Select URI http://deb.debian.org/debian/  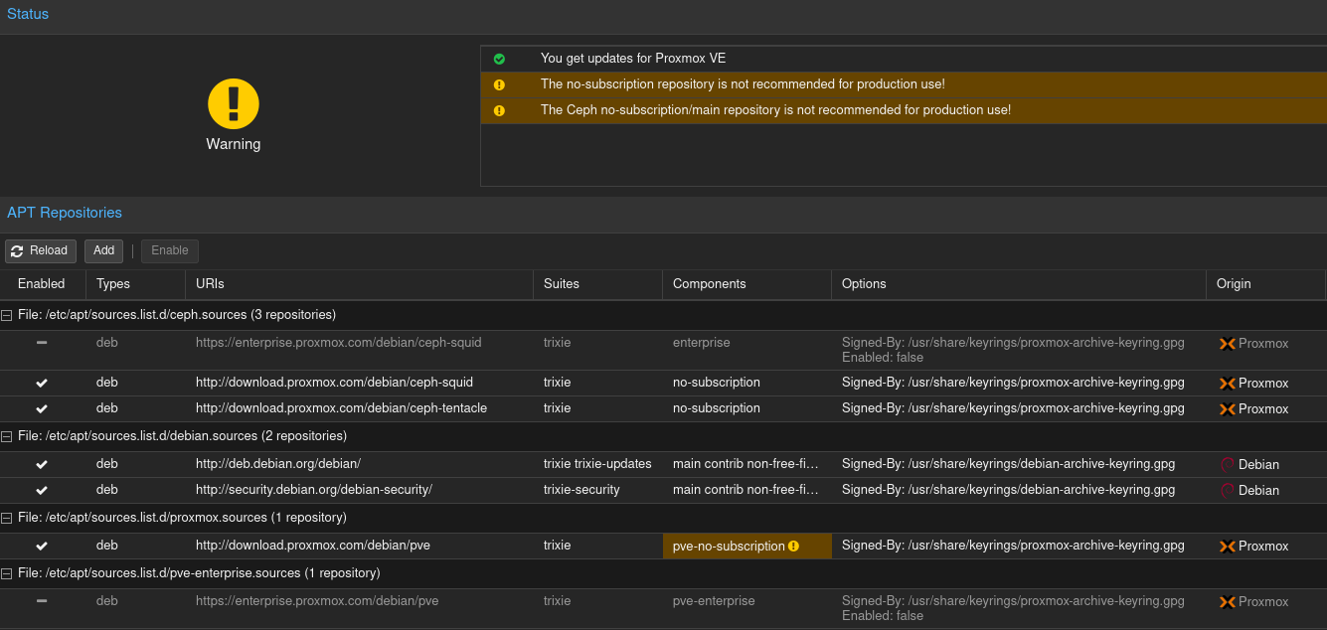tap(278, 464)
